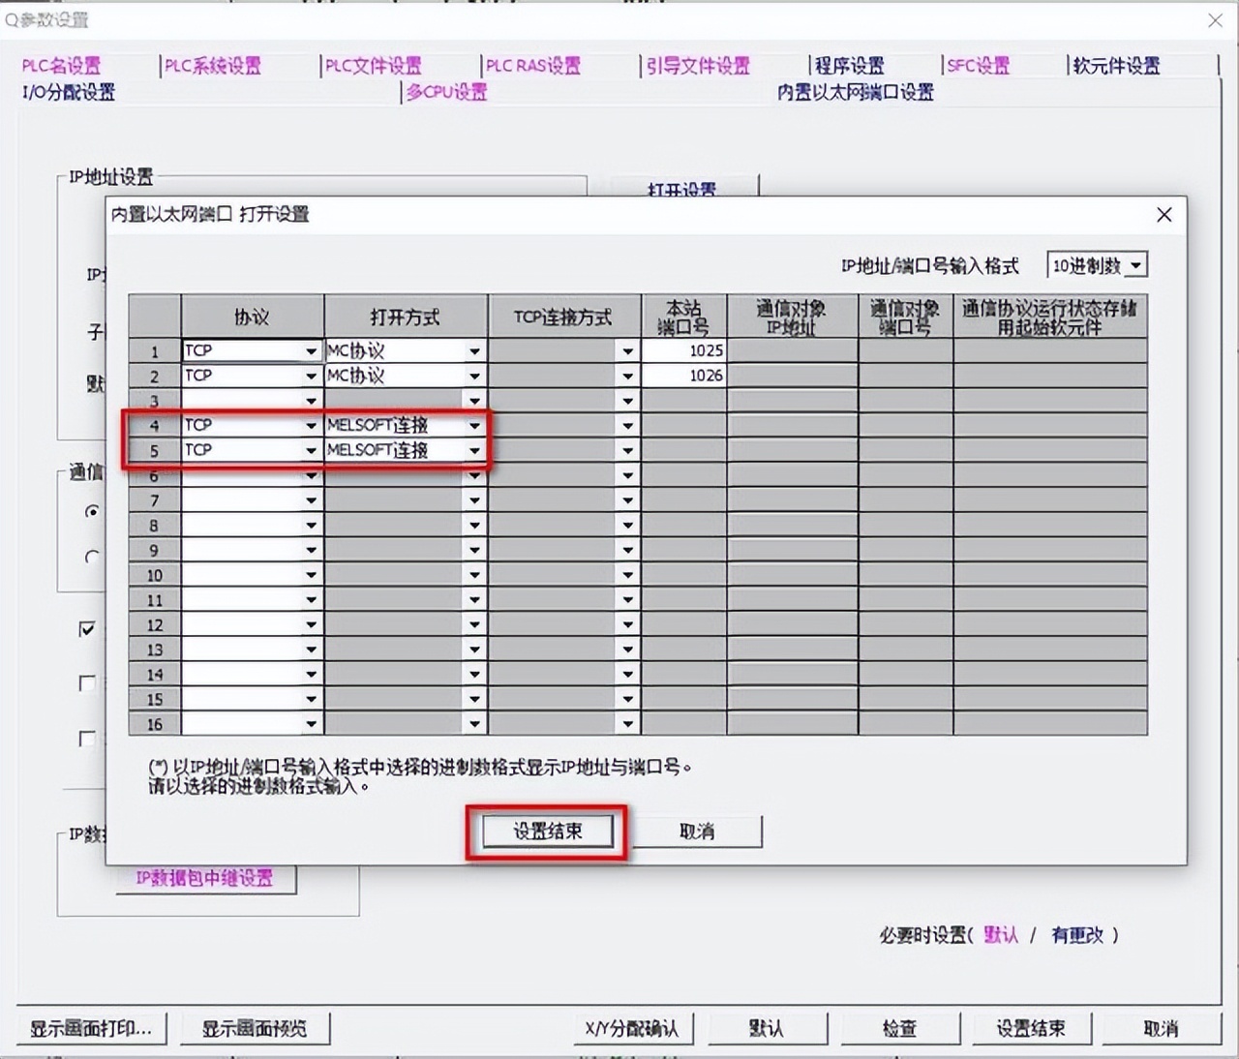The image size is (1239, 1059).
Task: Open the IP地址/端口号输入格式 dropdown showing 10进制数
Action: click(1135, 264)
